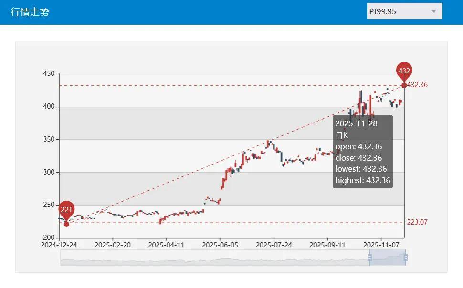Click the 432.36 high price line label
463x288 pixels.
(x=417, y=85)
